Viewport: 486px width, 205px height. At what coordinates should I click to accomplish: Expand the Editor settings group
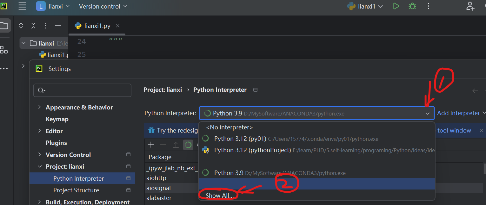39,131
